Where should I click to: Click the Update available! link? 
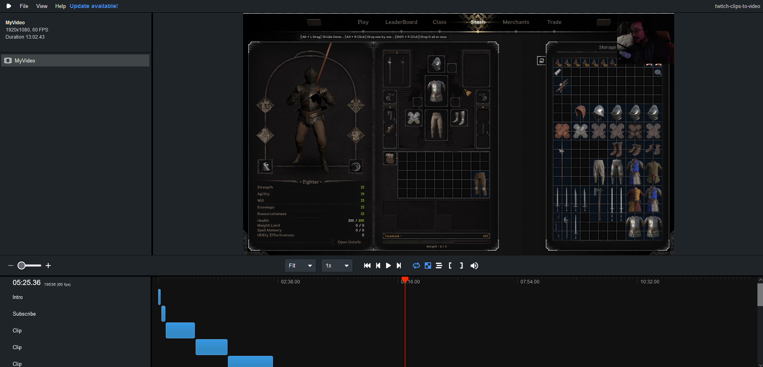coord(94,6)
